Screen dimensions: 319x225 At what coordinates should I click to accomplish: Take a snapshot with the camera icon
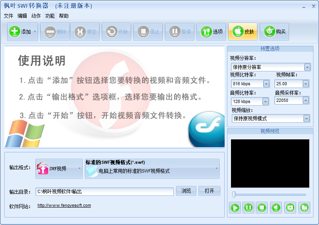coord(290,208)
